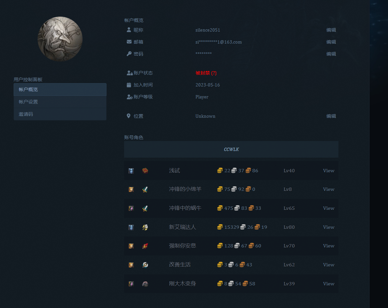Open the 邀请码 sidebar tab

60,114
